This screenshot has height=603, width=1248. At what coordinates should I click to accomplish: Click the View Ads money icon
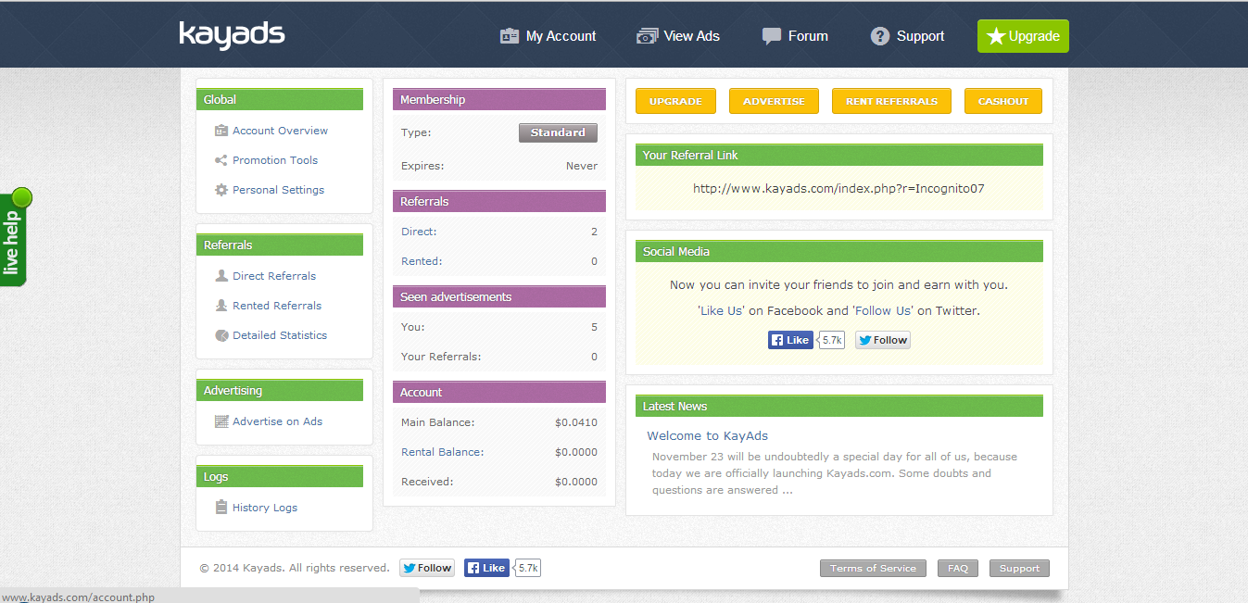point(647,36)
